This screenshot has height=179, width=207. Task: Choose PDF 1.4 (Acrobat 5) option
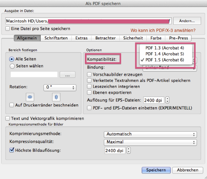[x=165, y=54]
